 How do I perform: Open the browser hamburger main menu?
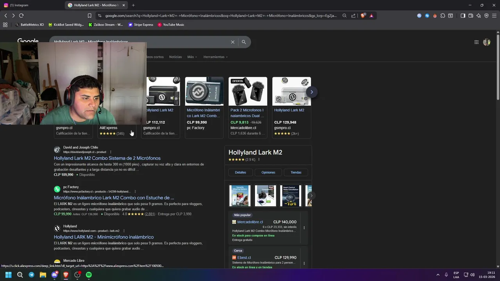(x=494, y=16)
